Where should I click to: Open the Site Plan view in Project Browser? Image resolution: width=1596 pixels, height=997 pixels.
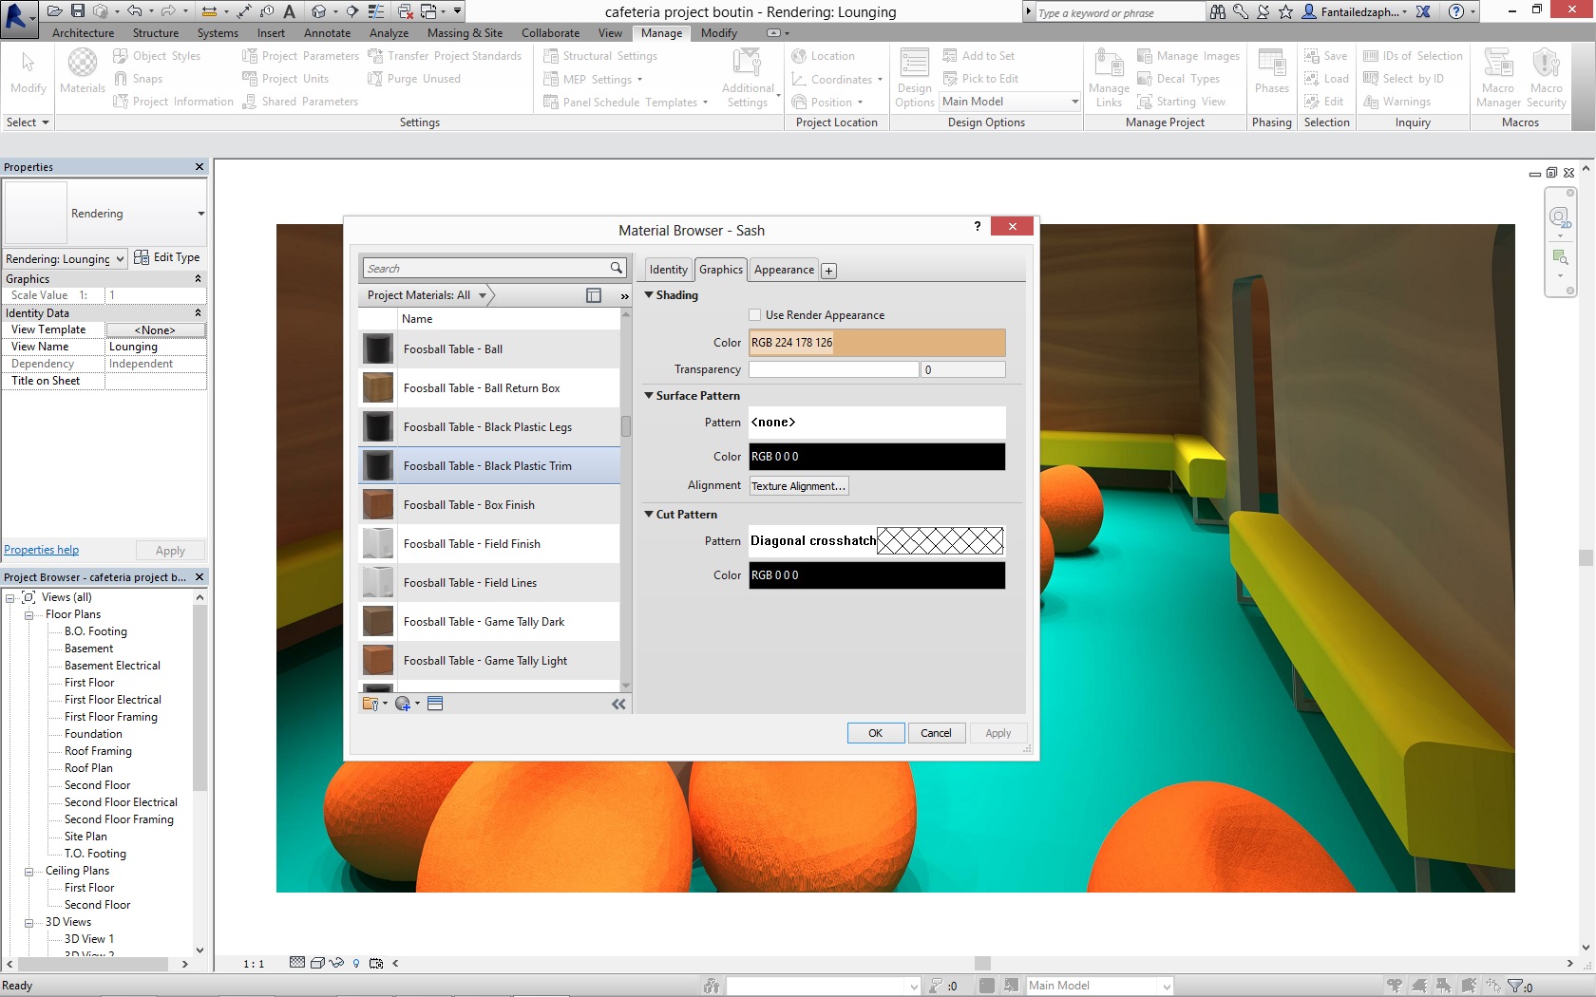[85, 837]
